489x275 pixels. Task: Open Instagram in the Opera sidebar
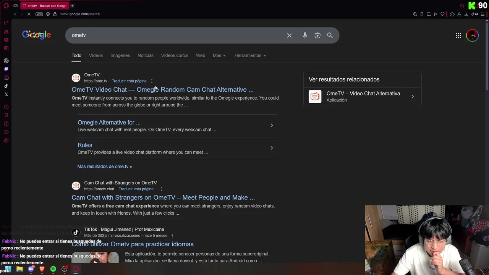click(6, 78)
